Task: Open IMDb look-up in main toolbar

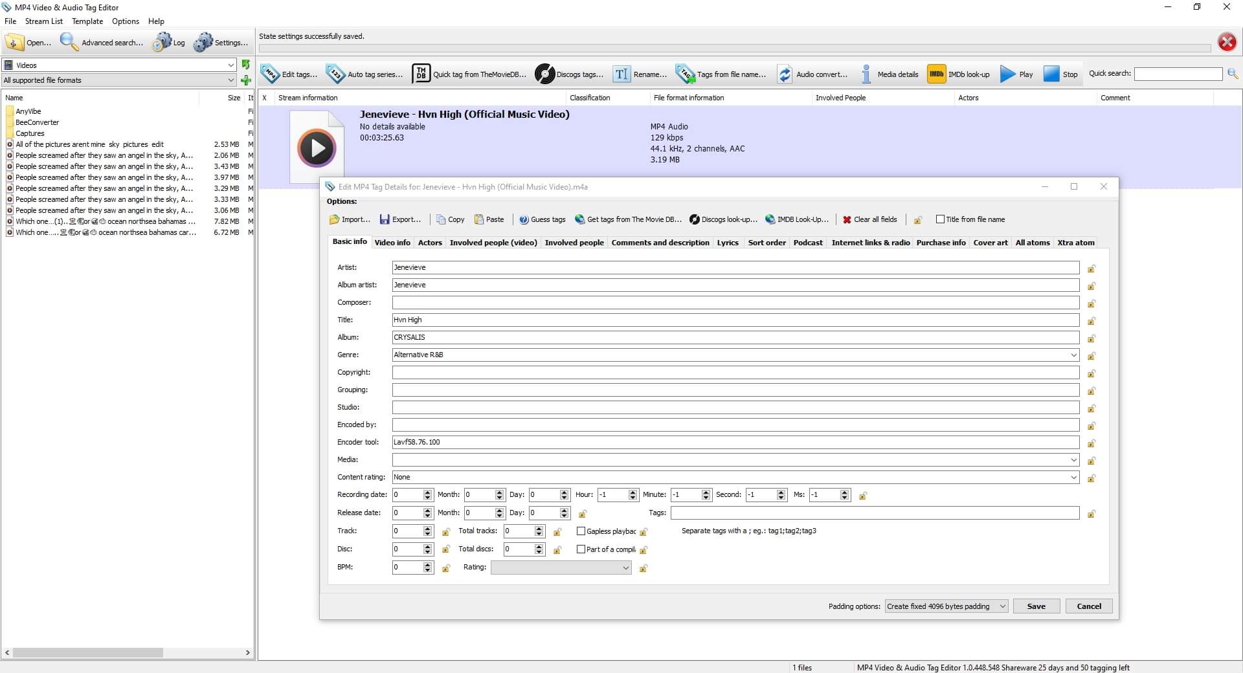Action: tap(959, 74)
